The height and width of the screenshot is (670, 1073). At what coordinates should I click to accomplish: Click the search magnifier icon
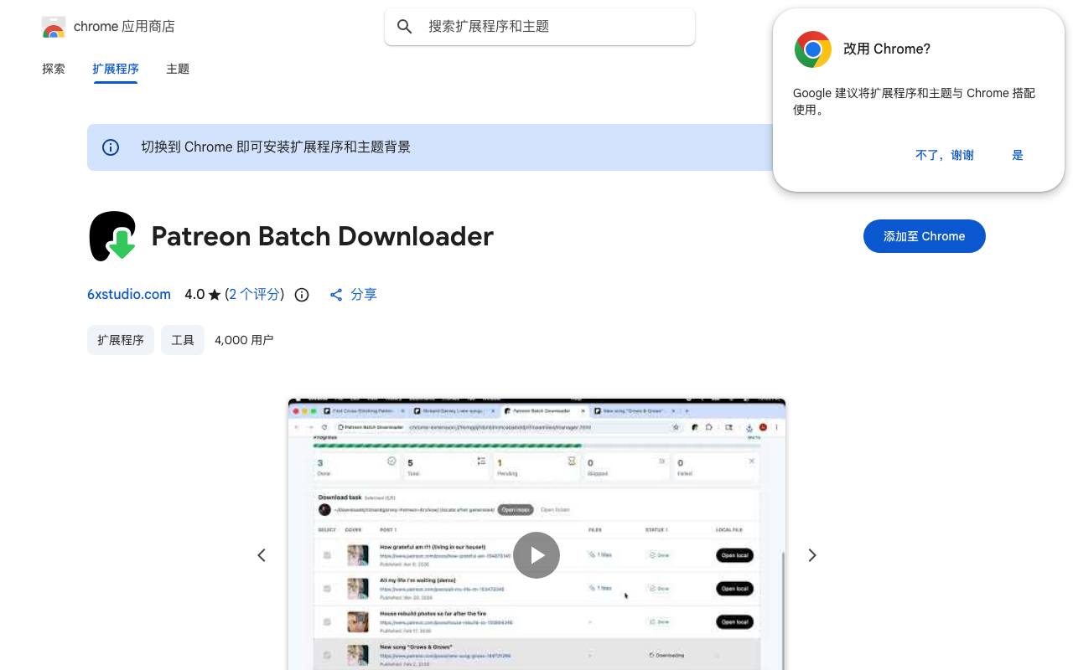tap(405, 27)
